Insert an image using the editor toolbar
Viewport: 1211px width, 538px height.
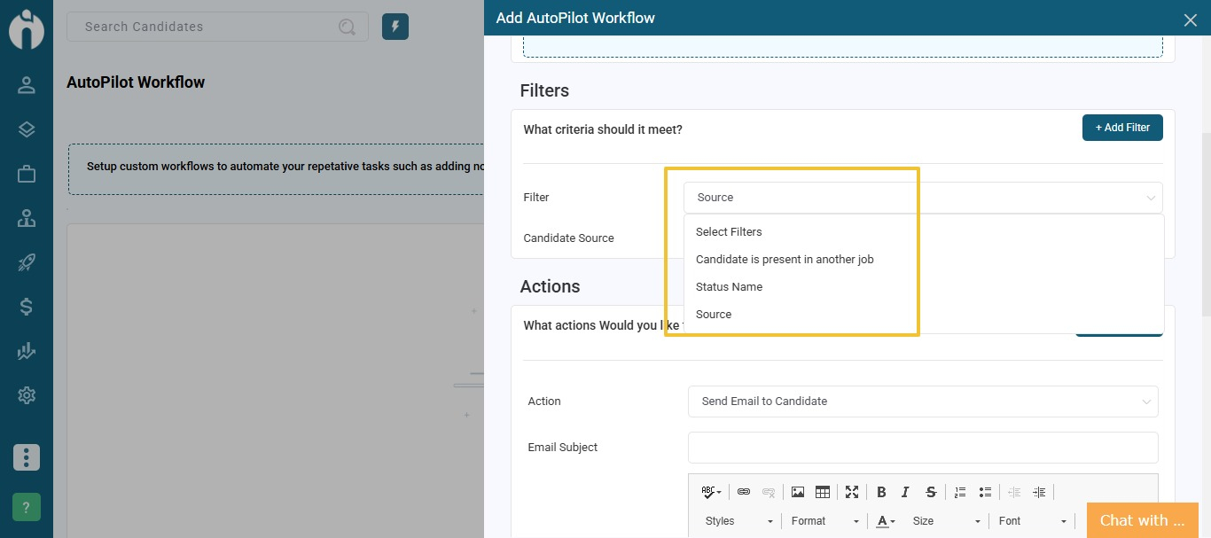[798, 492]
